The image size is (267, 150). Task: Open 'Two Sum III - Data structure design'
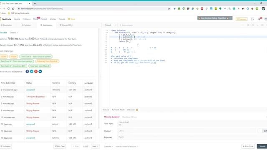17,61
